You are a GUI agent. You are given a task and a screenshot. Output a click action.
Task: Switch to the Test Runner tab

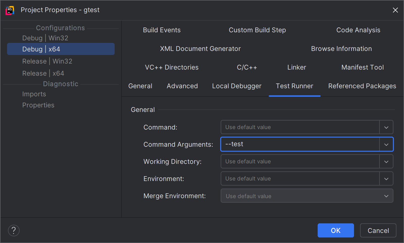[x=294, y=86]
